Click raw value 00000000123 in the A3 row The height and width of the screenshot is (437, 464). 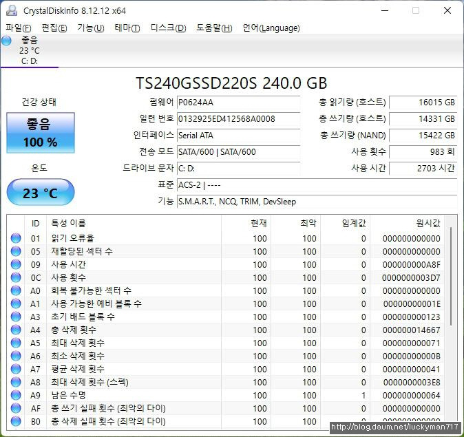[x=411, y=317]
